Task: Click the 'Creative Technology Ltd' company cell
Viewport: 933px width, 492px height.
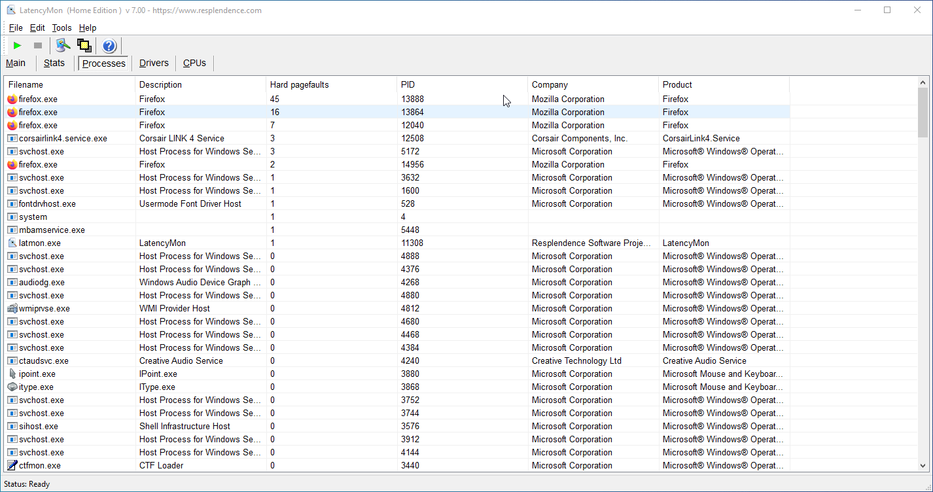Action: (577, 361)
